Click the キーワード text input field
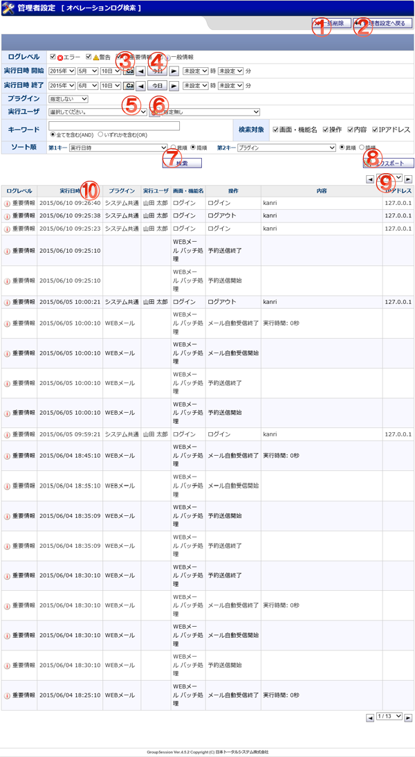This screenshot has width=415, height=757. [114, 125]
